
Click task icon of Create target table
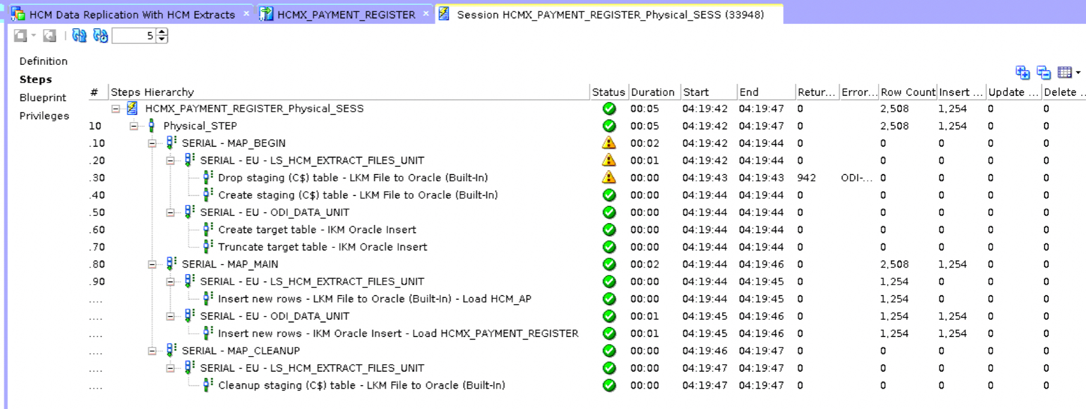coord(208,229)
